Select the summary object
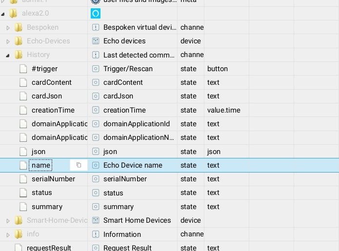Screen dimensions: 339x251 pyautogui.click(x=47, y=207)
